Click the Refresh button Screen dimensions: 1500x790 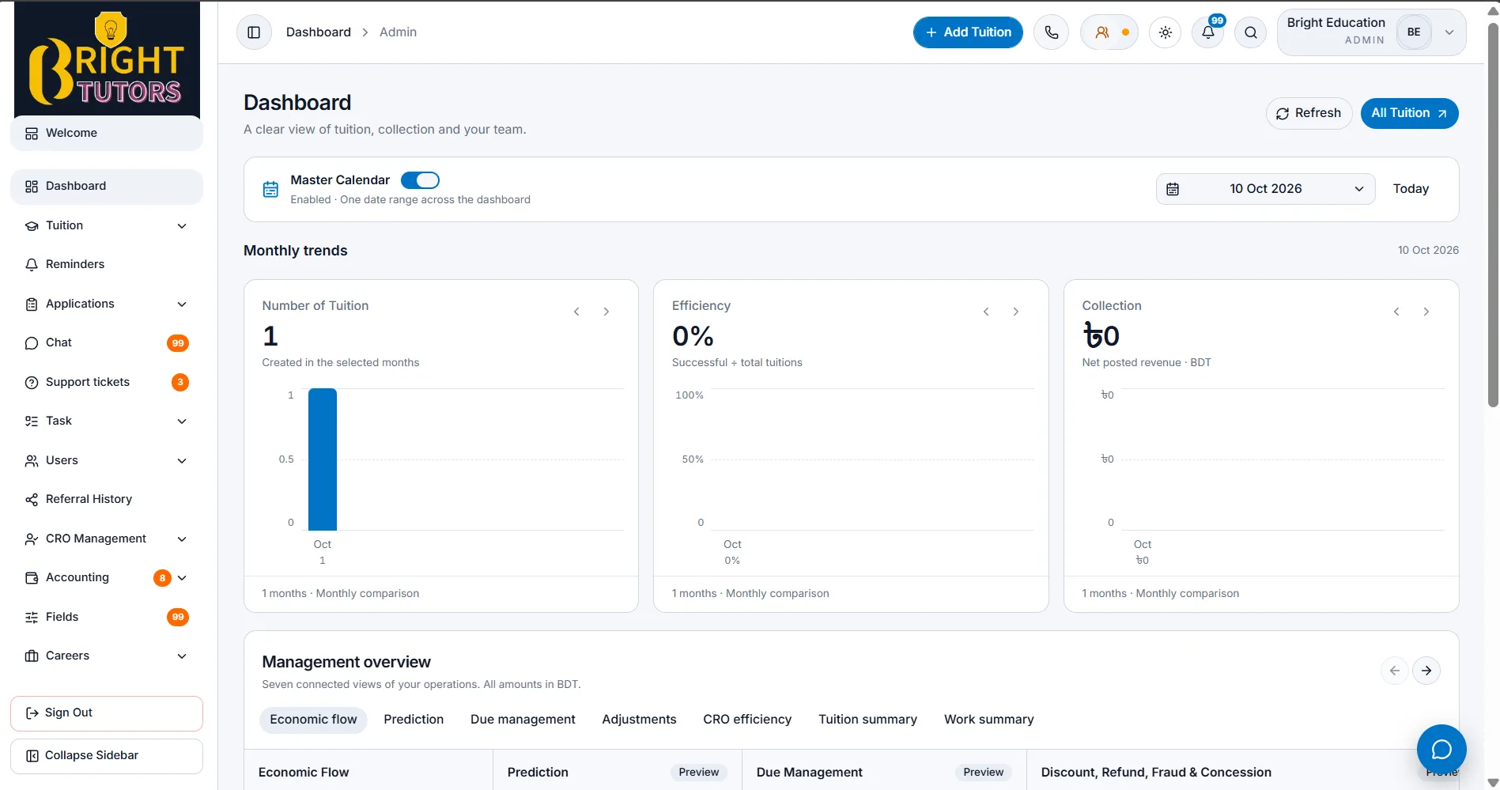point(1309,113)
